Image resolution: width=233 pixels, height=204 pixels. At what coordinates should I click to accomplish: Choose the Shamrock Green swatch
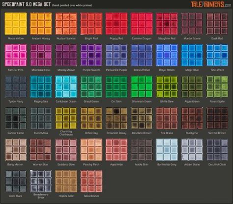(x=142, y=87)
